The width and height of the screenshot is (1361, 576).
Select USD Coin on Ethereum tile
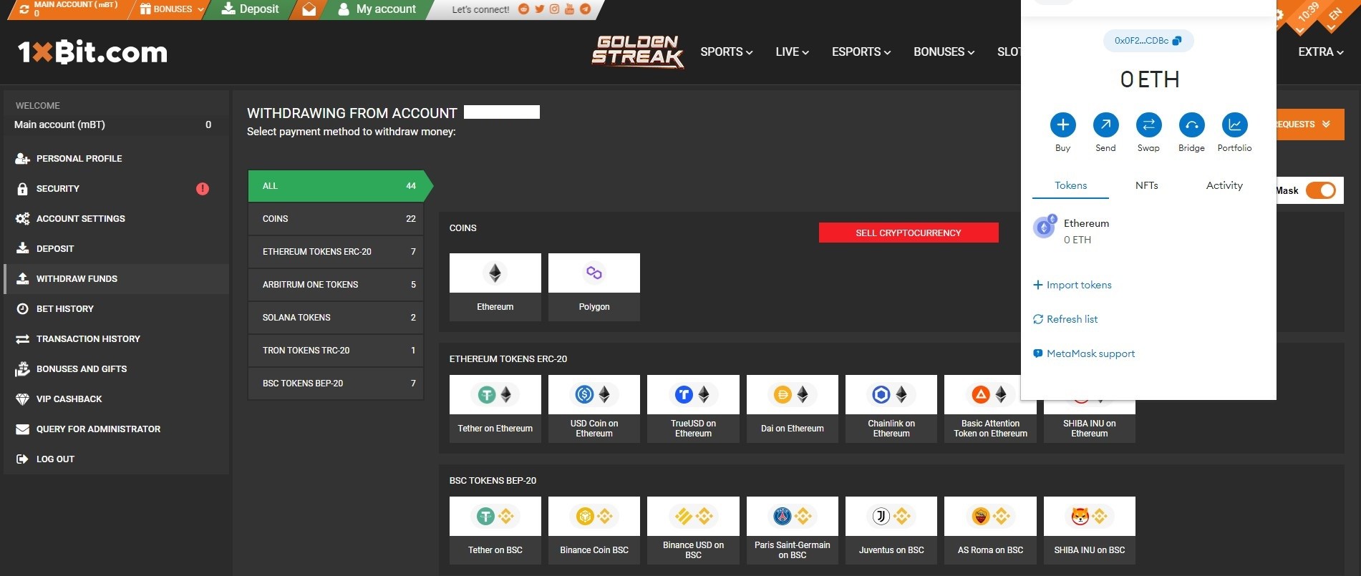(x=594, y=409)
